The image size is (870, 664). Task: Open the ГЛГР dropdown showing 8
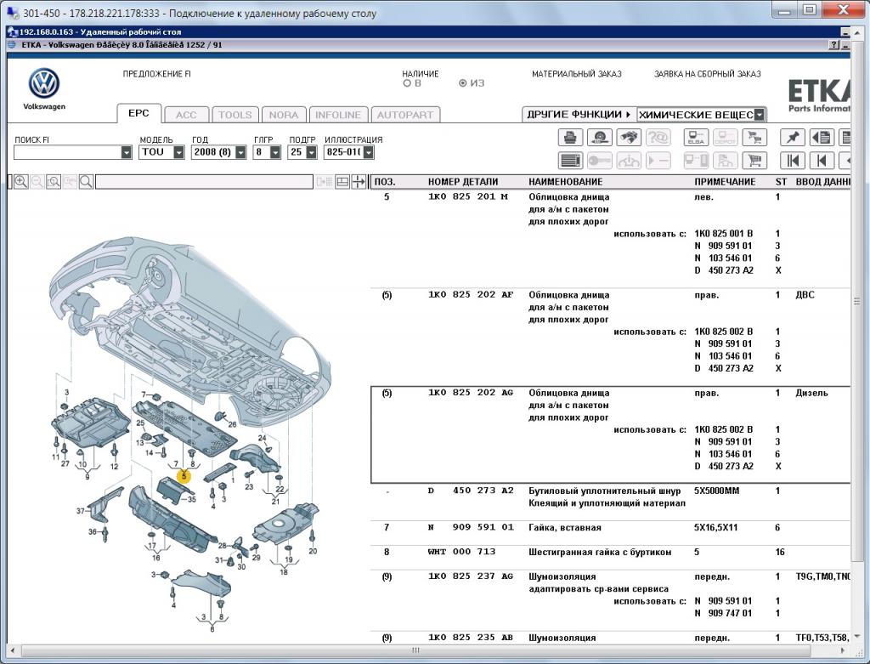click(x=275, y=152)
